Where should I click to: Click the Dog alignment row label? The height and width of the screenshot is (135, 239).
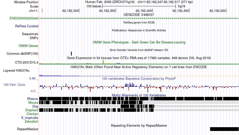35,106
